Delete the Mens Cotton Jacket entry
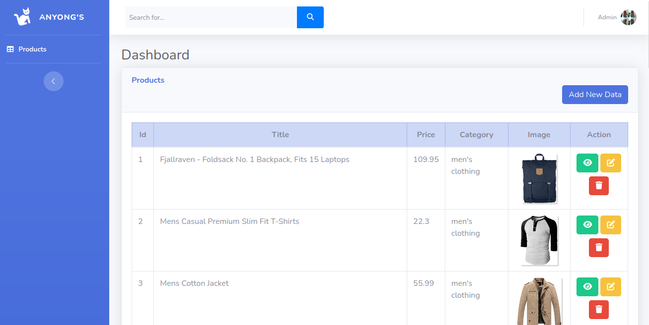This screenshot has height=325, width=649. 598,310
